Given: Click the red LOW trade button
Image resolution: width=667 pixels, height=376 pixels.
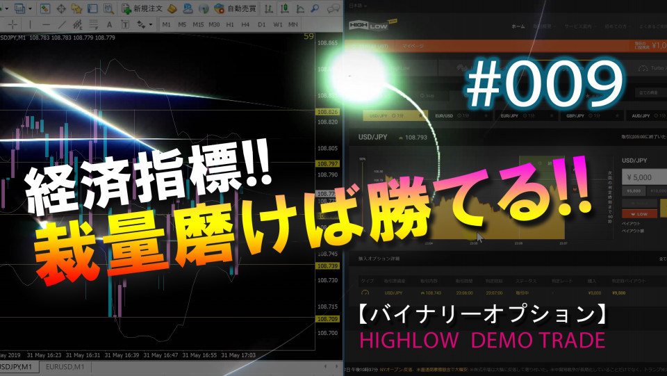Looking at the screenshot, I should (639, 213).
